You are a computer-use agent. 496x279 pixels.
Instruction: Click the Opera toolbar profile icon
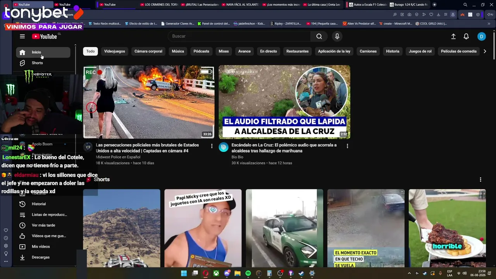point(453,15)
